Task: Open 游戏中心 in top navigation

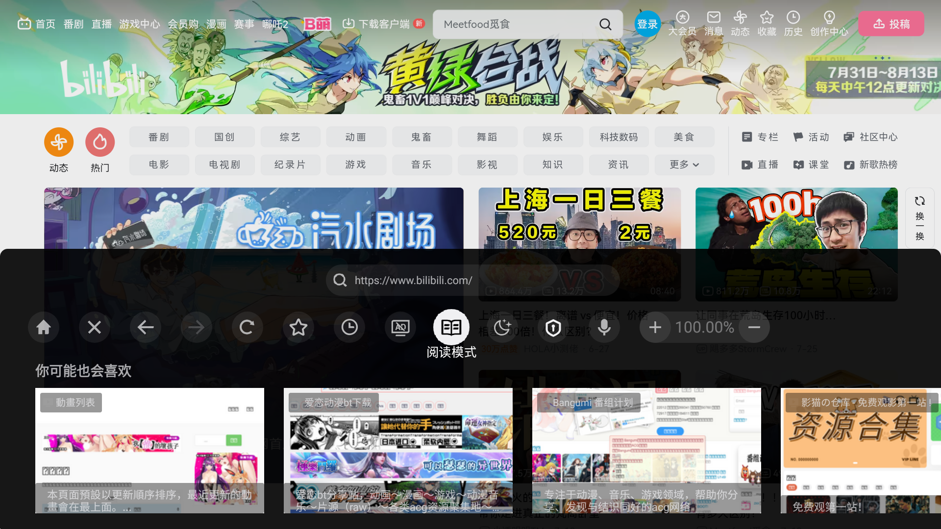Action: click(140, 24)
